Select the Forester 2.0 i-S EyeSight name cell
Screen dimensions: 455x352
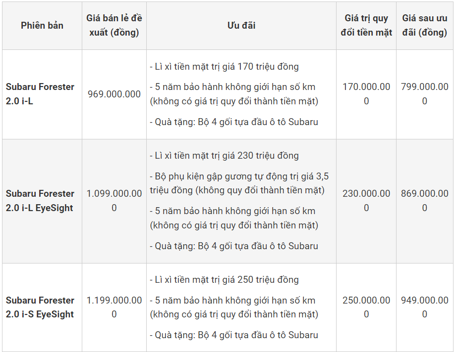40,307
